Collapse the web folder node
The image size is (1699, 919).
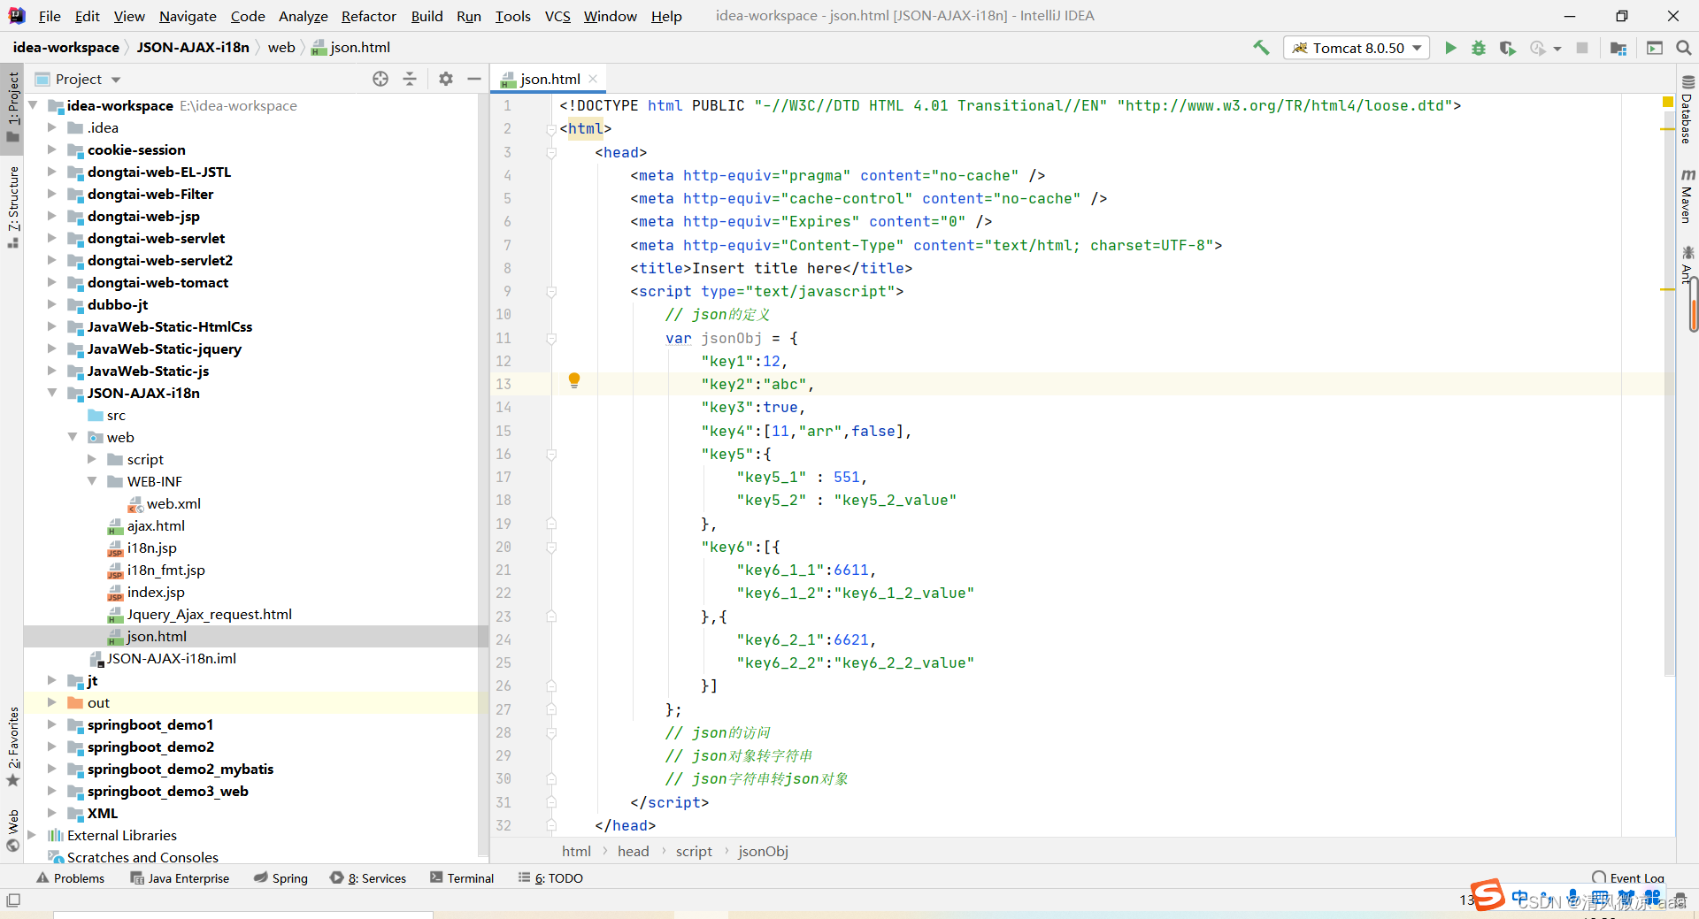point(73,437)
